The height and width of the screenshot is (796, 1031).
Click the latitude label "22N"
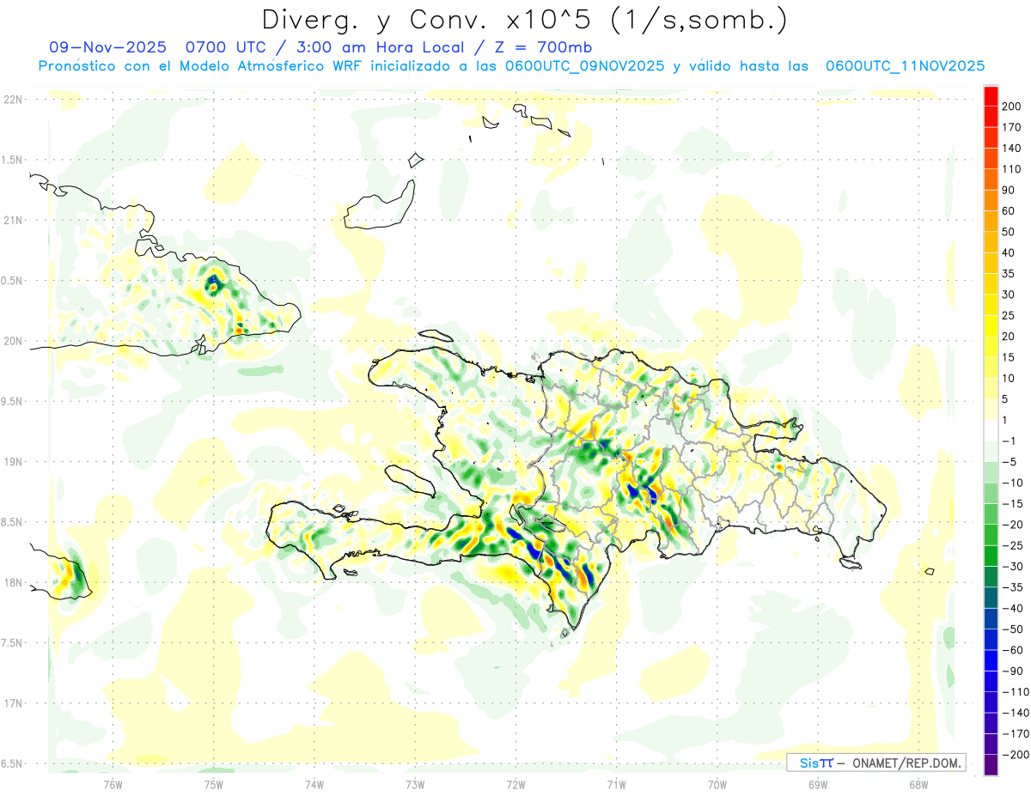12,100
